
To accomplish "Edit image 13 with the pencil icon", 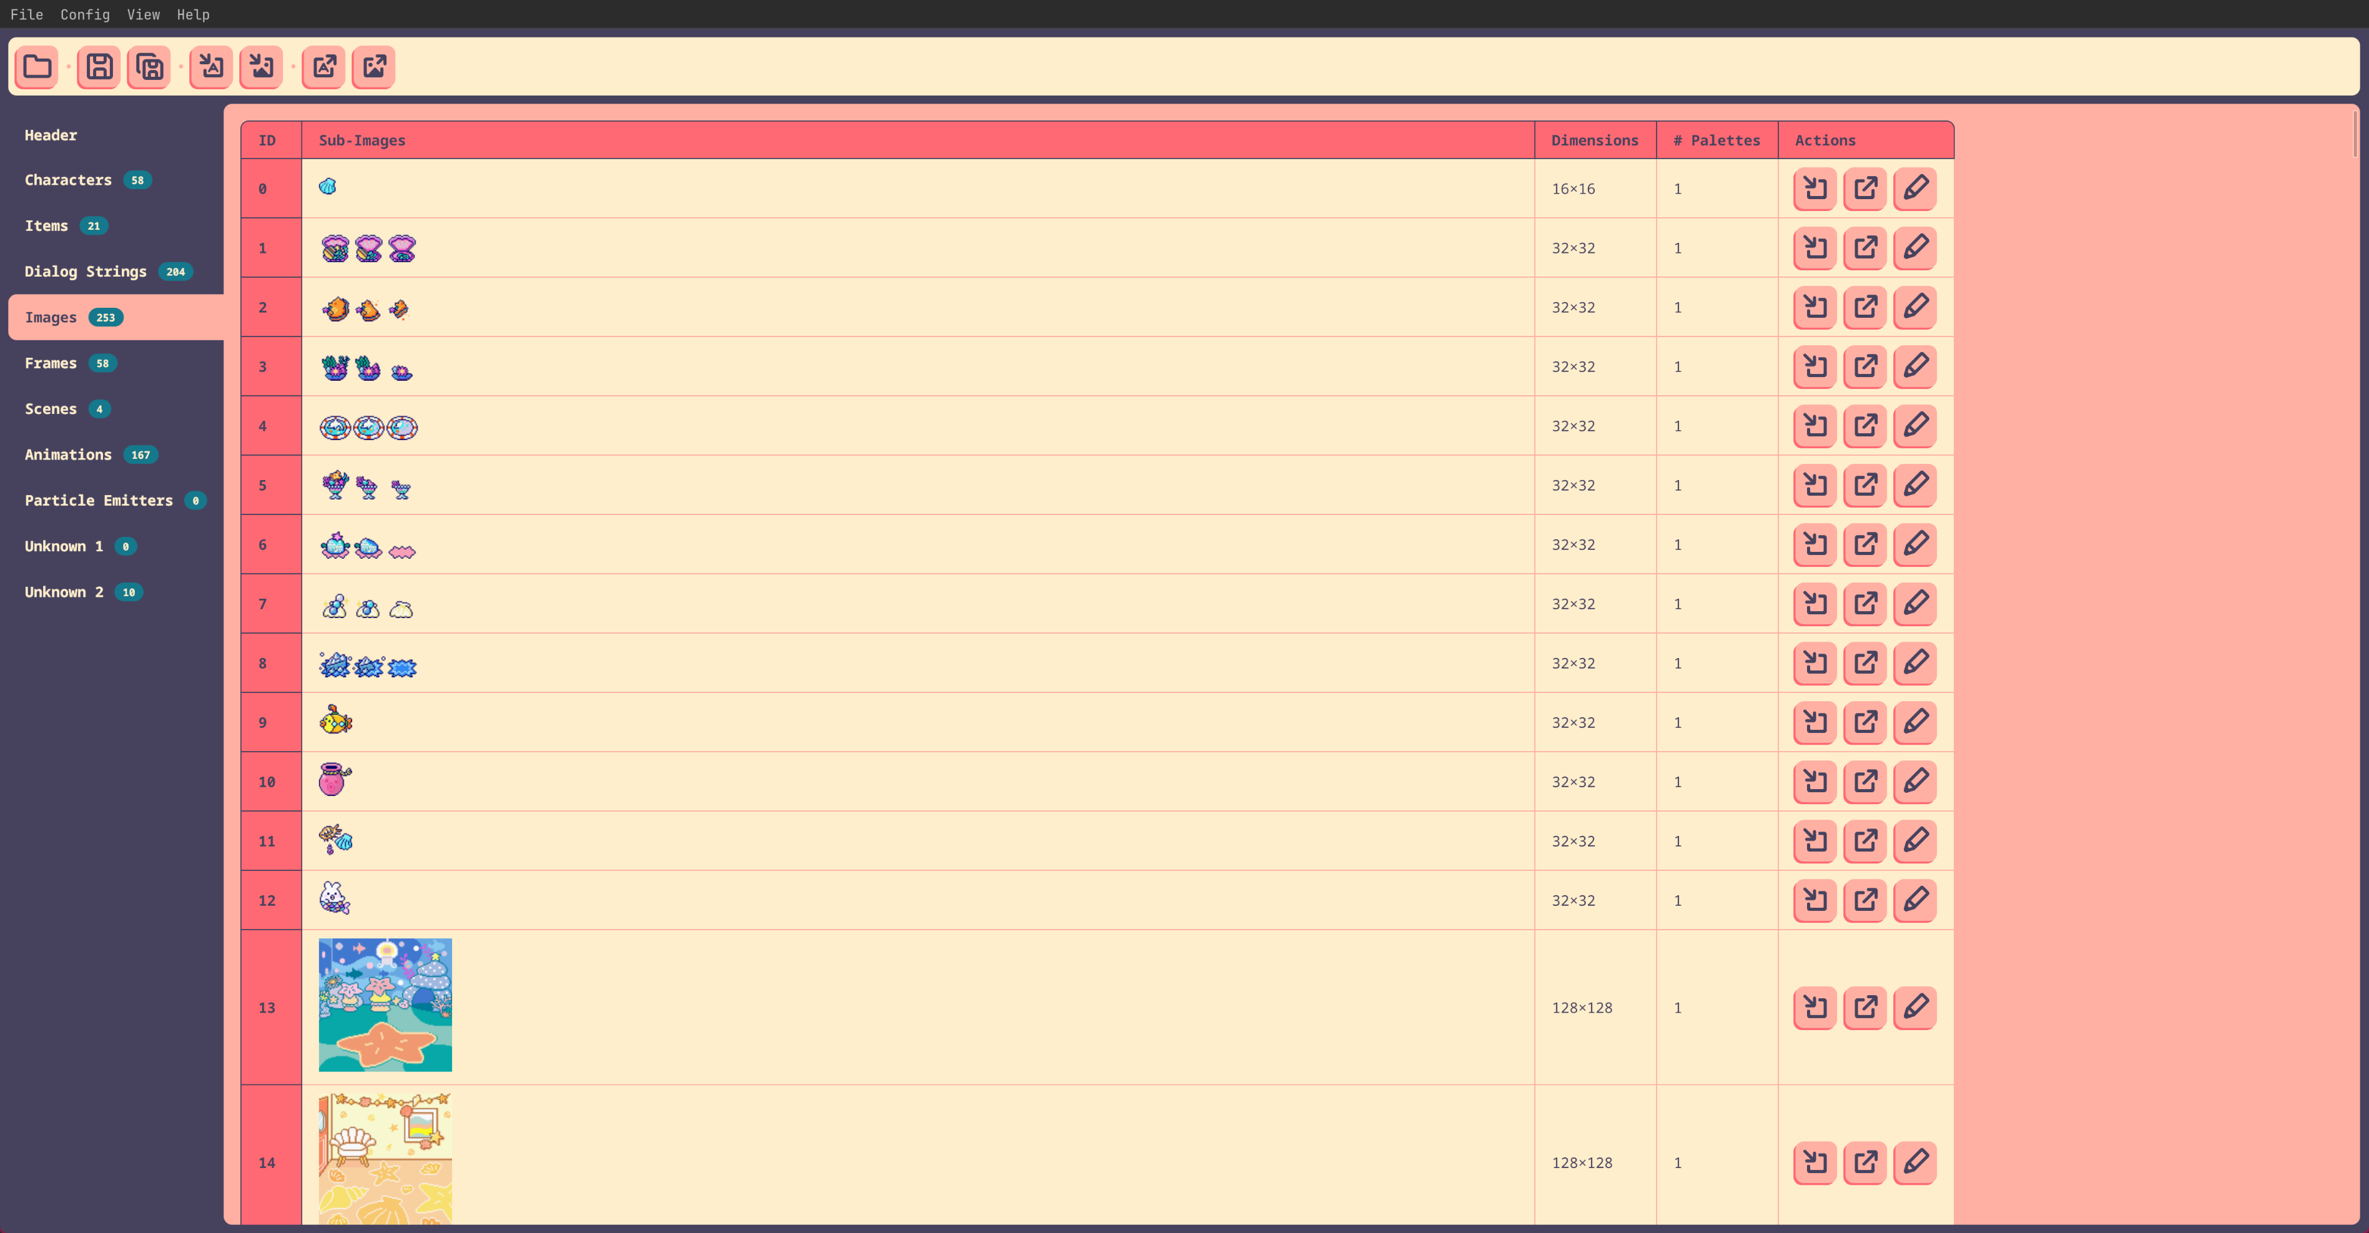I will (1914, 1008).
